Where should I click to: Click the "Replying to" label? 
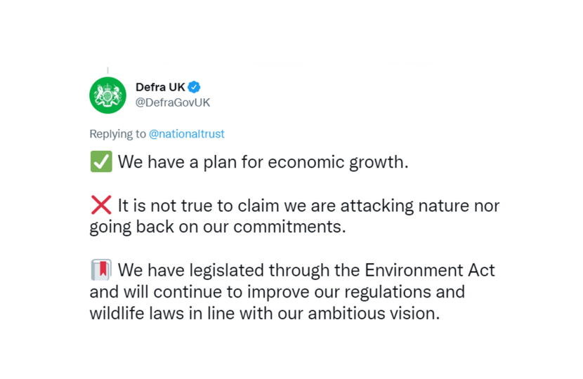118,133
